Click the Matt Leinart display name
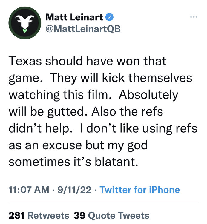The height and width of the screenshot is (224, 207). tap(74, 17)
